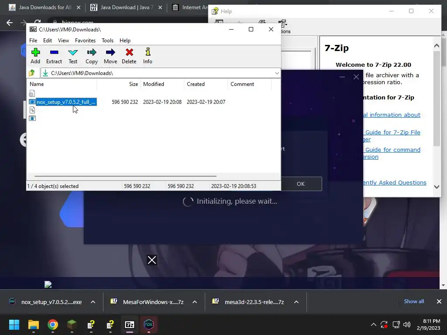
Task: Click the Help window Options toolbar icon
Action: pyautogui.click(x=283, y=26)
